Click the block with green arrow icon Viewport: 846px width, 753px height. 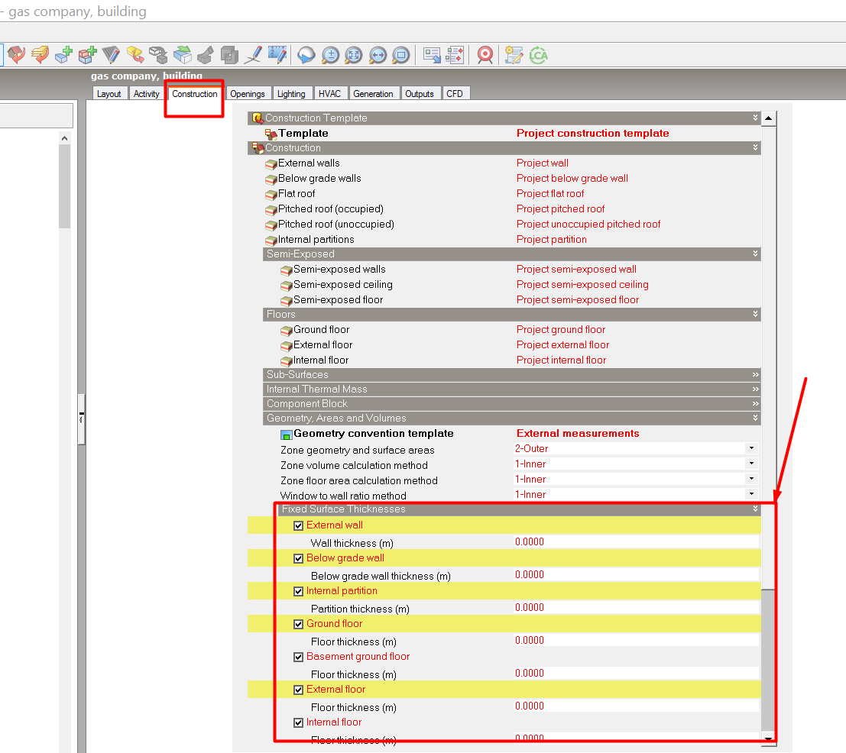(183, 54)
